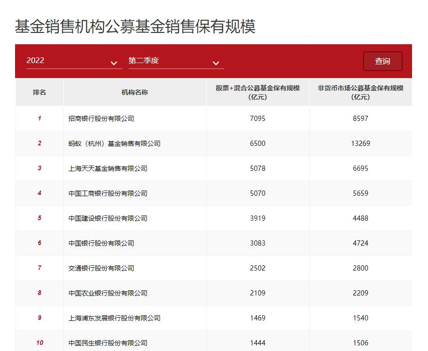Select 招商银行股份有限公司 row name
The image size is (428, 351).
pos(101,119)
